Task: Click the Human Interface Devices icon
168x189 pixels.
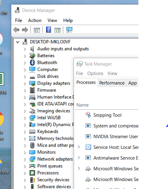Action: click(32, 97)
